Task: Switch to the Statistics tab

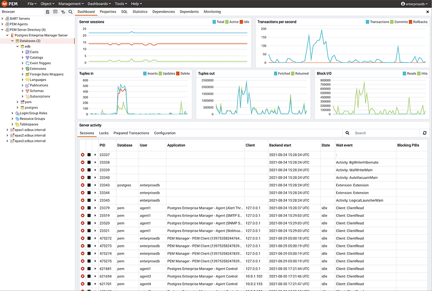Action: click(140, 12)
